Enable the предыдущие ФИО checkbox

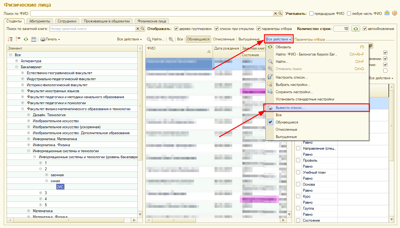click(311, 14)
